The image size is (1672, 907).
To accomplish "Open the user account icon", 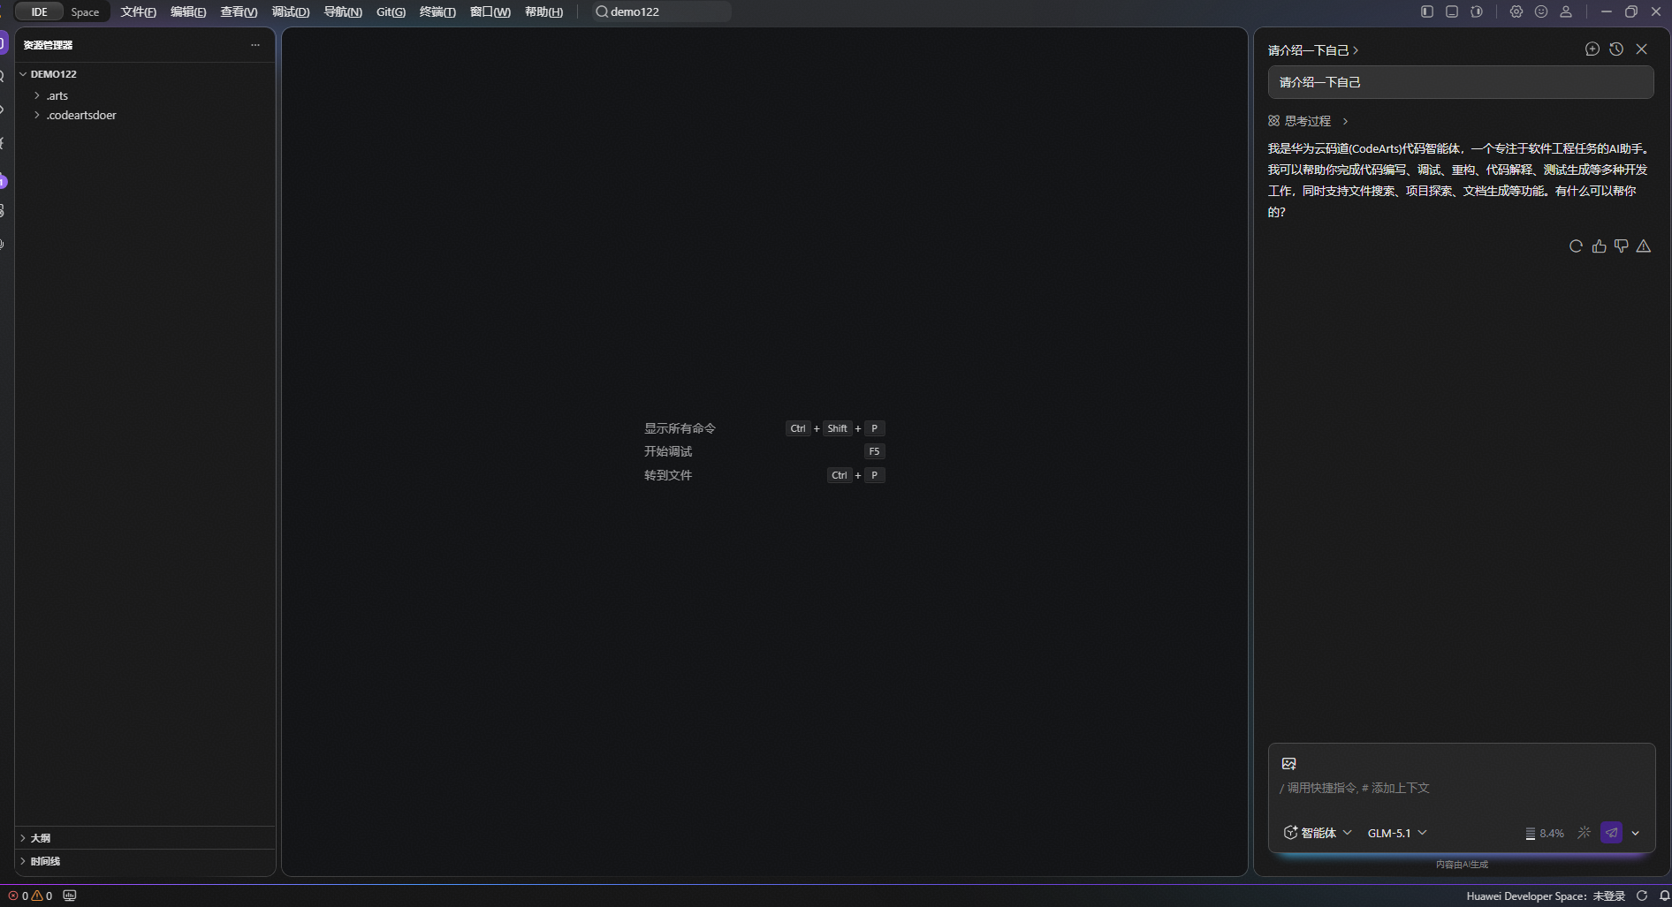I will (x=1566, y=11).
